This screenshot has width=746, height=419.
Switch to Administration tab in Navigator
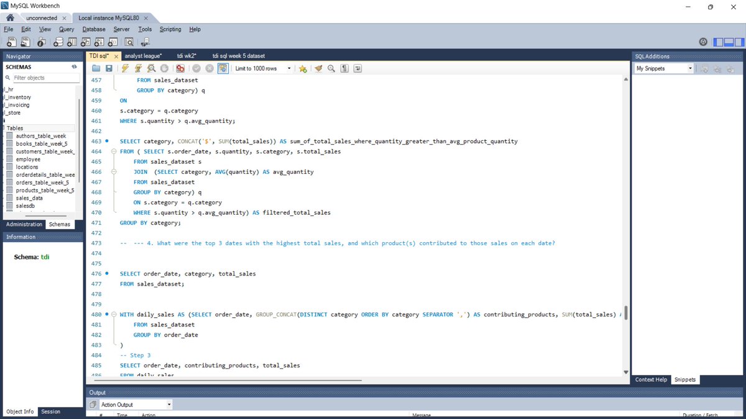pyautogui.click(x=24, y=224)
